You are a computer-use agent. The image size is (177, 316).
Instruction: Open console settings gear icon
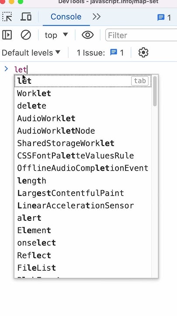point(143,53)
